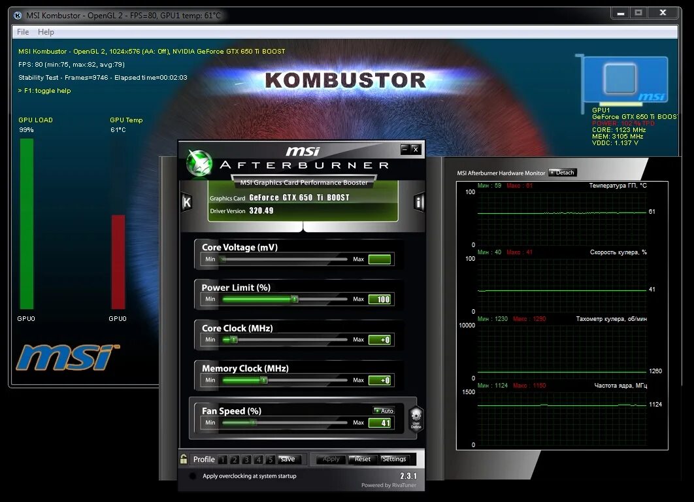
Task: Select profile slot 5
Action: (271, 460)
